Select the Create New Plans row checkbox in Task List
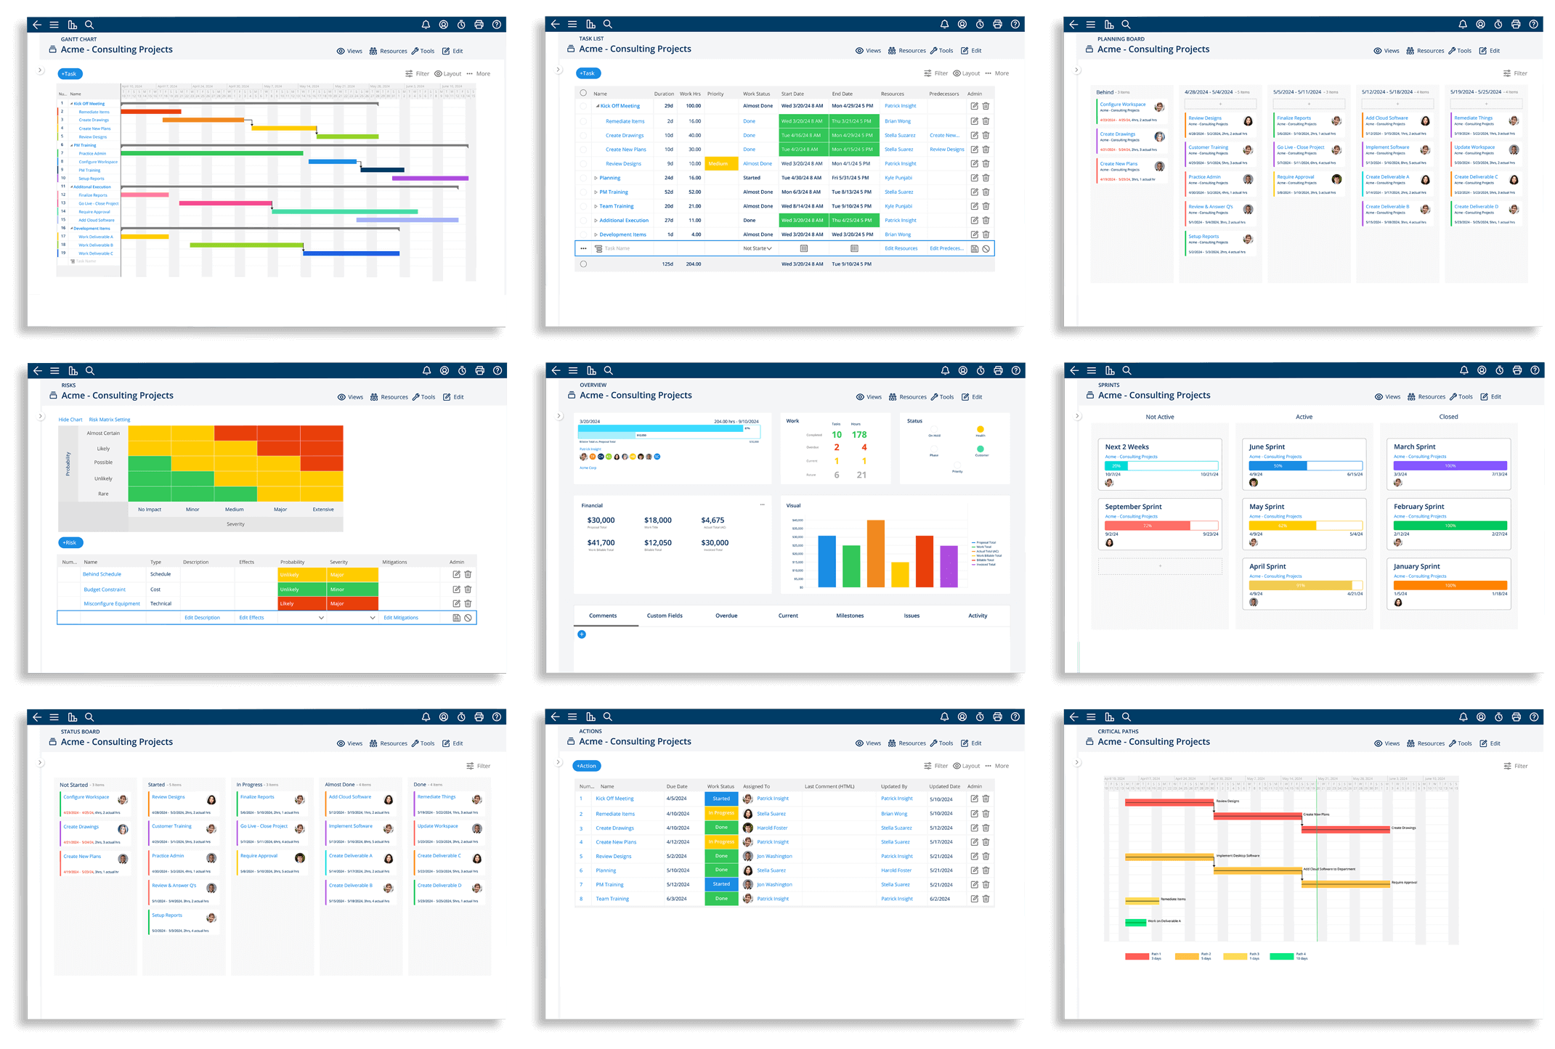The width and height of the screenshot is (1555, 1049). click(583, 150)
